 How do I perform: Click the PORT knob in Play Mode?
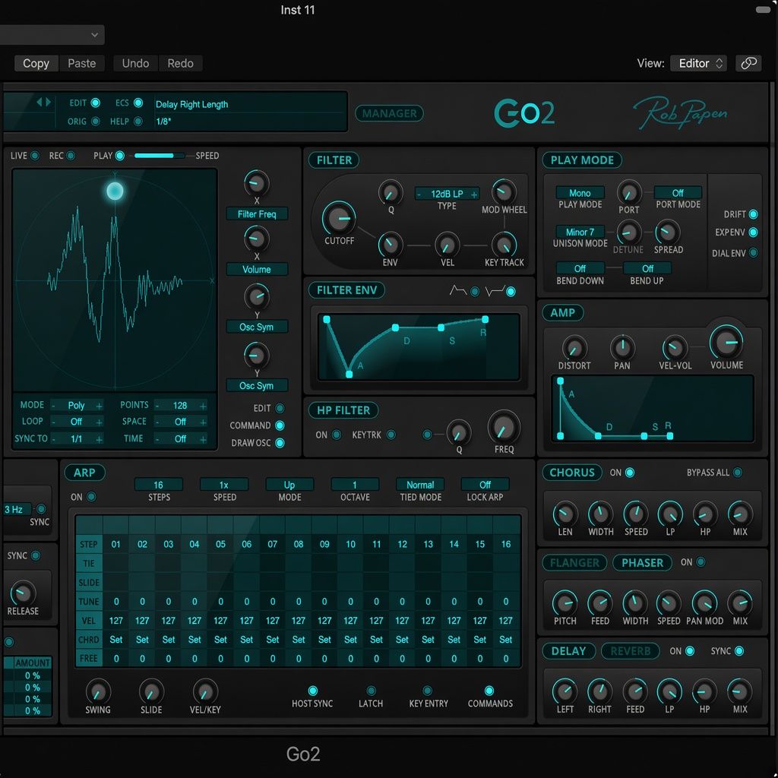628,192
